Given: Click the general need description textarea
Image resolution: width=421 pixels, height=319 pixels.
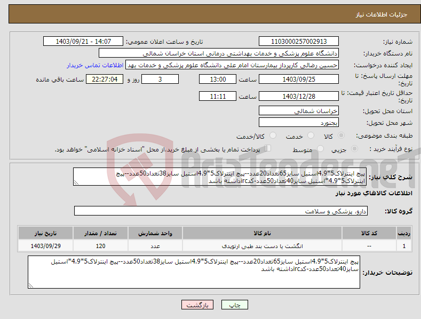Looking at the screenshot, I should click(x=220, y=177).
